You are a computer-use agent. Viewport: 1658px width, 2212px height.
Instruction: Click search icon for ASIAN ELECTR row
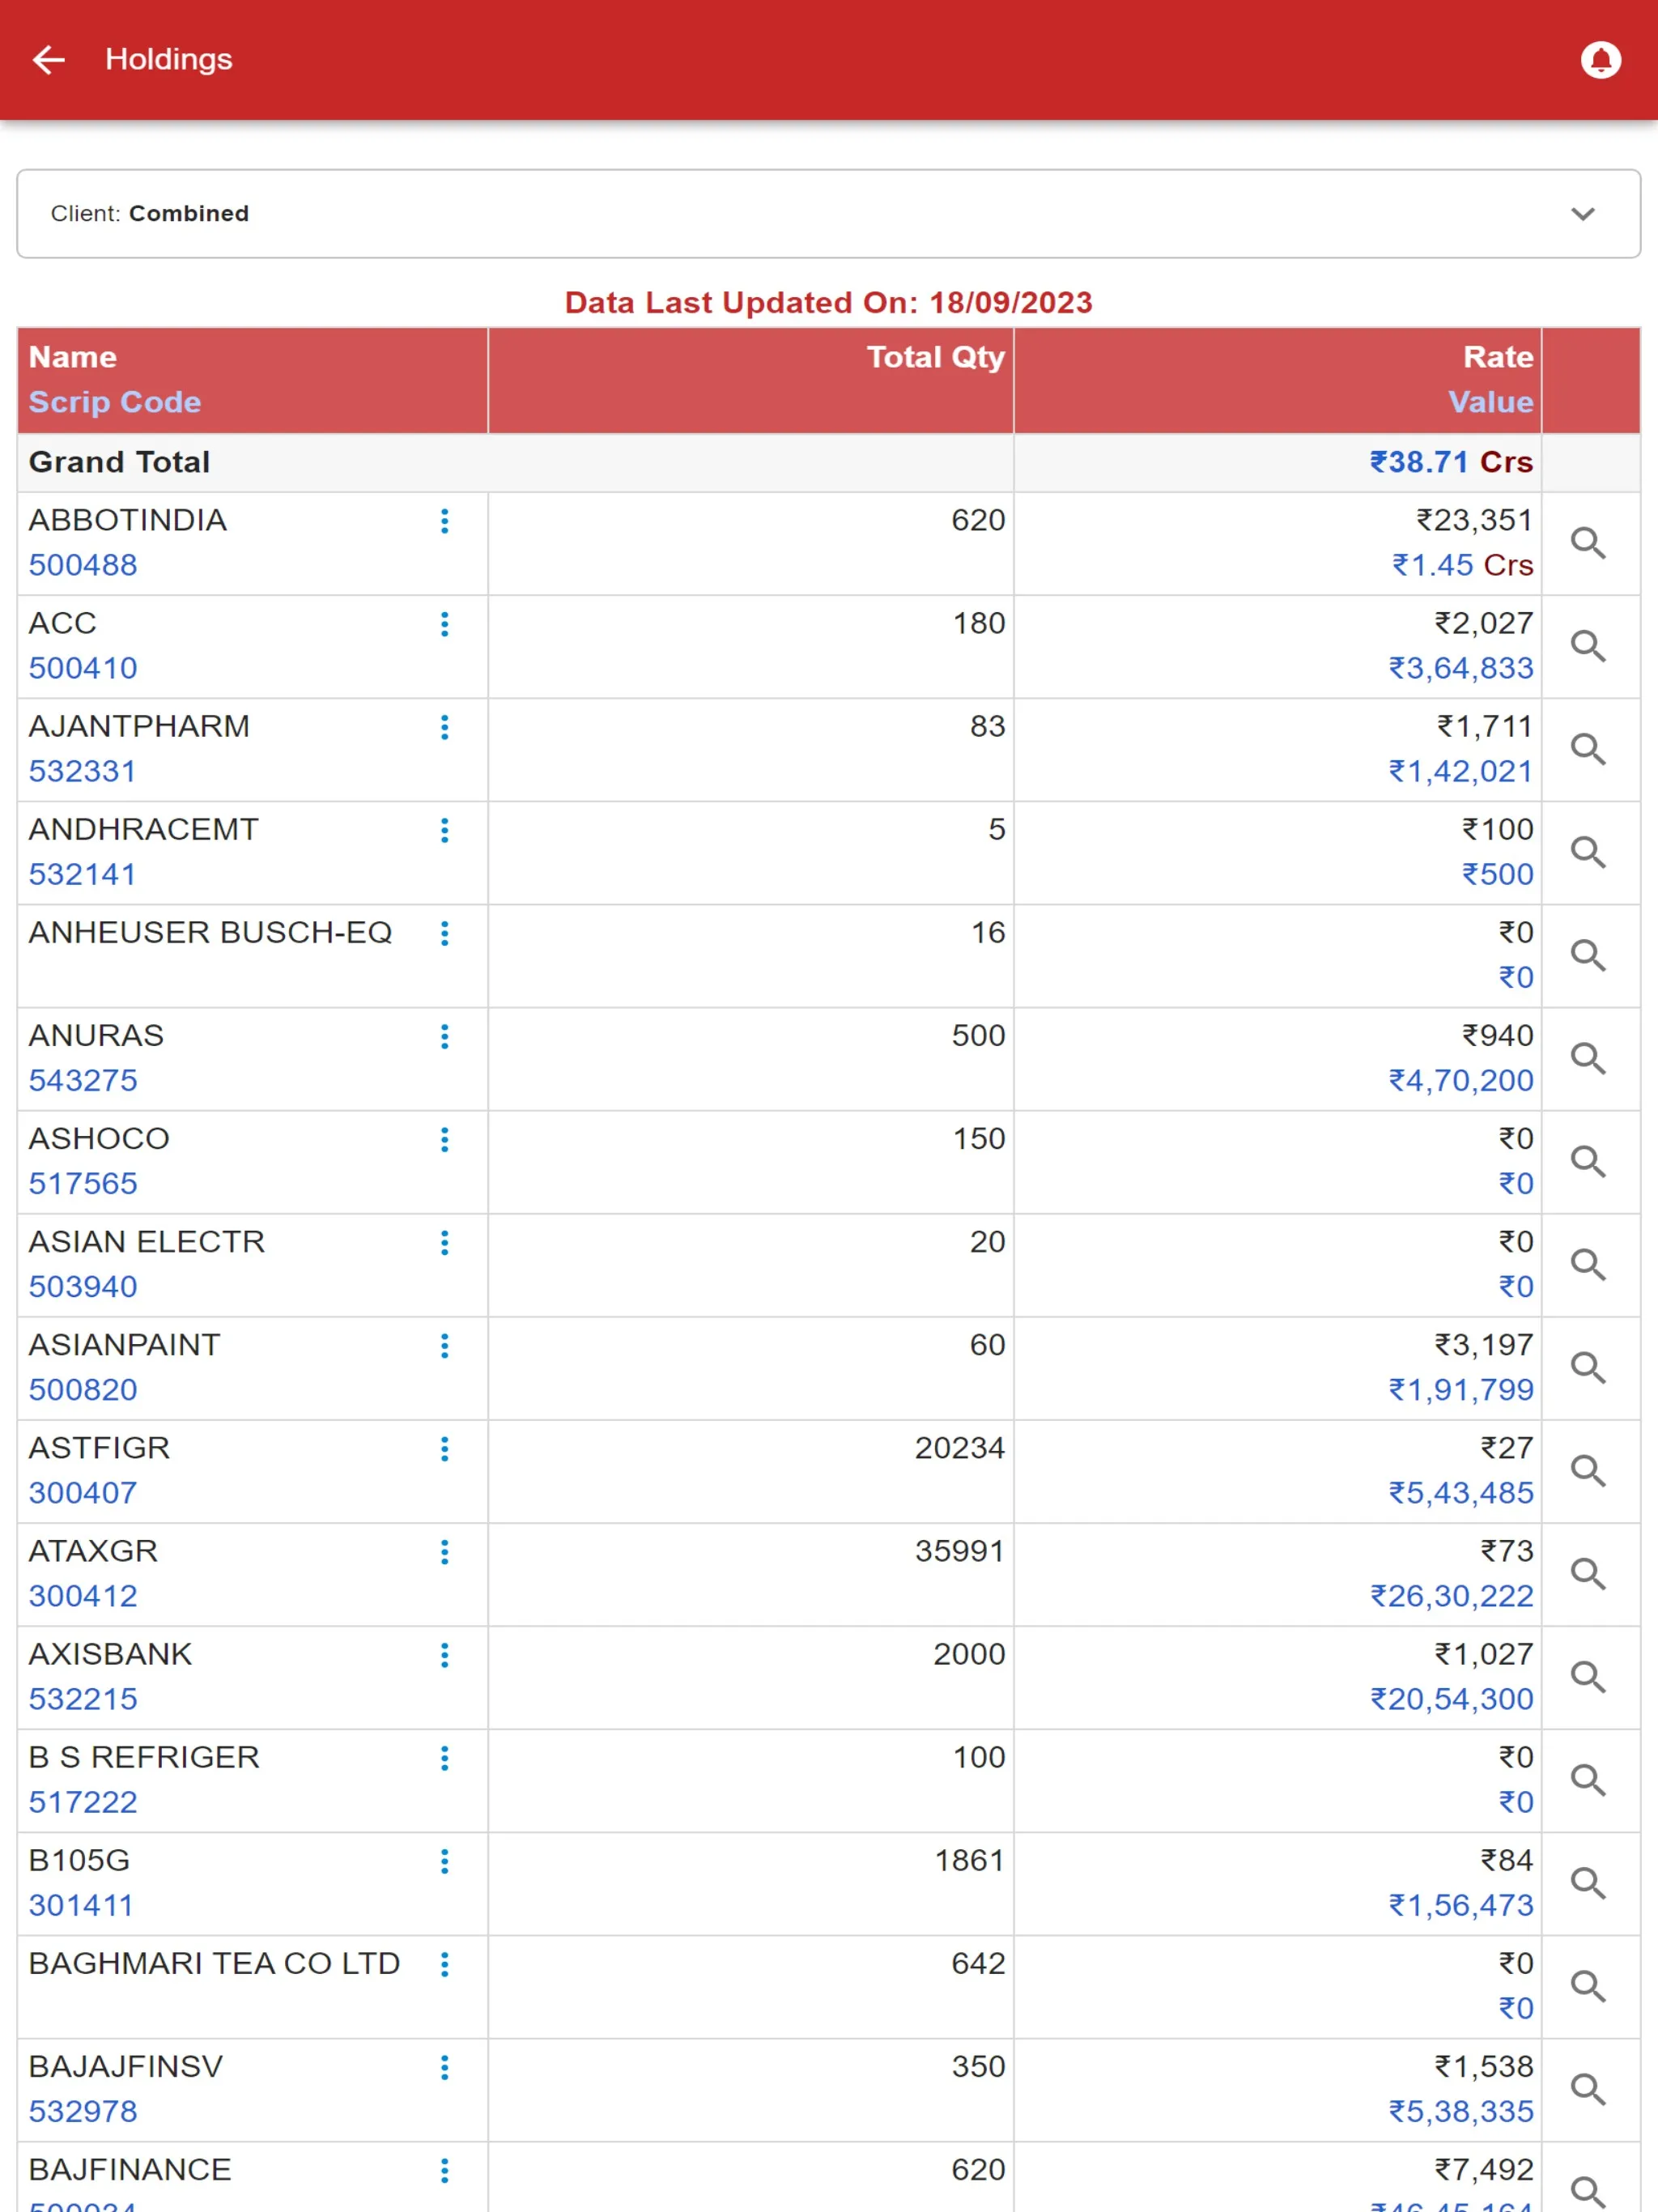(x=1588, y=1264)
